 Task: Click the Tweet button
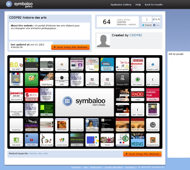pyautogui.click(x=147, y=25)
